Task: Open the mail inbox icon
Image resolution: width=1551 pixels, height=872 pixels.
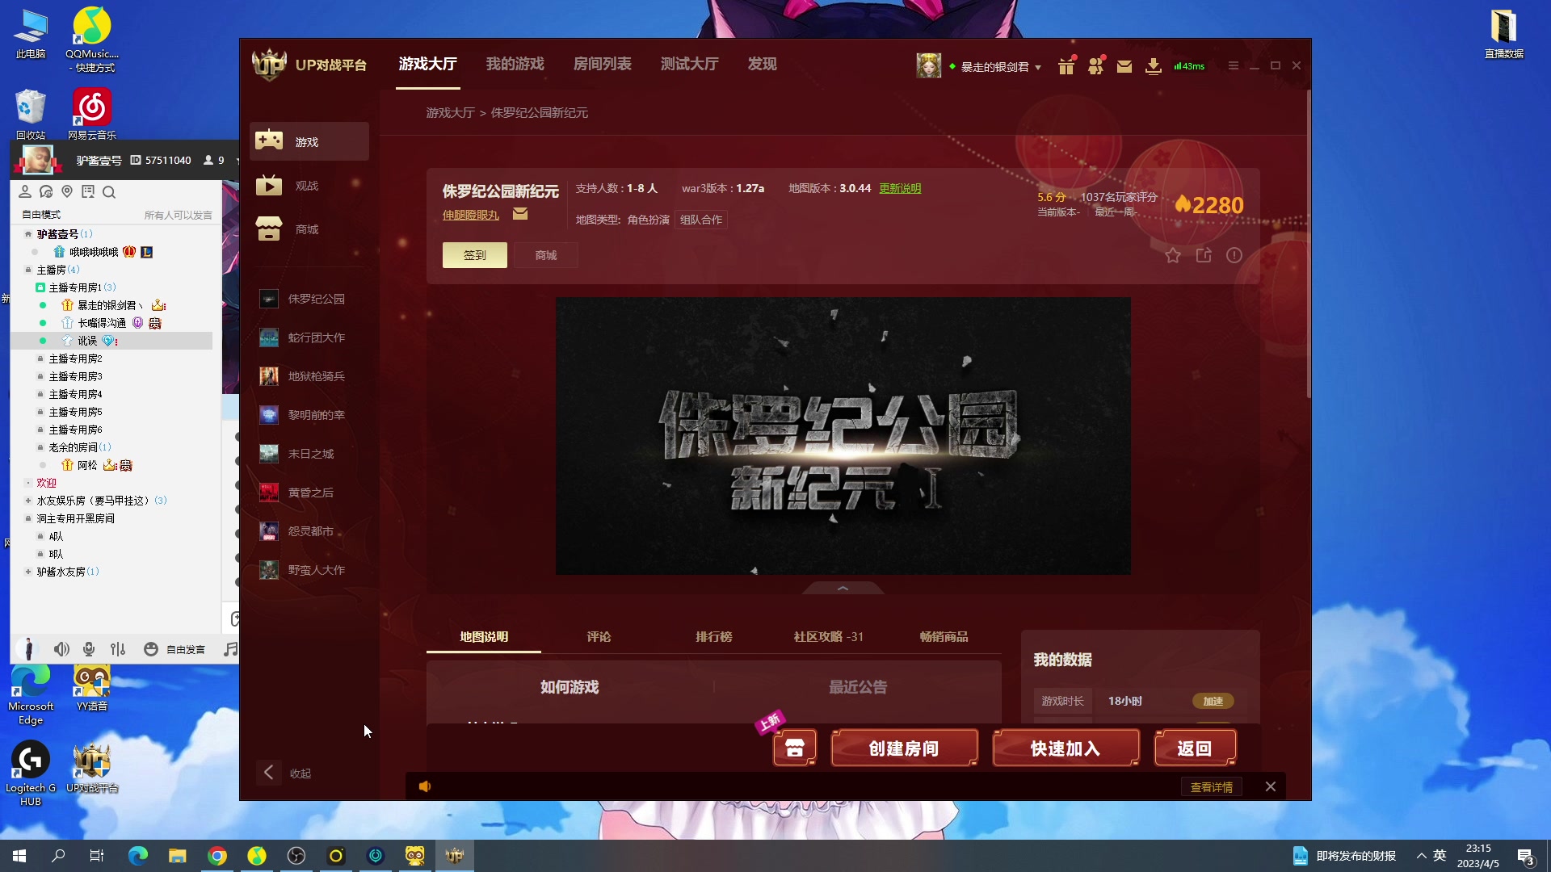Action: point(1124,66)
